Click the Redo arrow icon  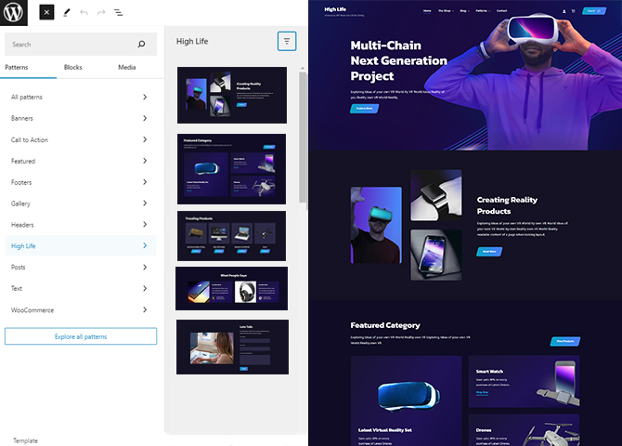101,13
